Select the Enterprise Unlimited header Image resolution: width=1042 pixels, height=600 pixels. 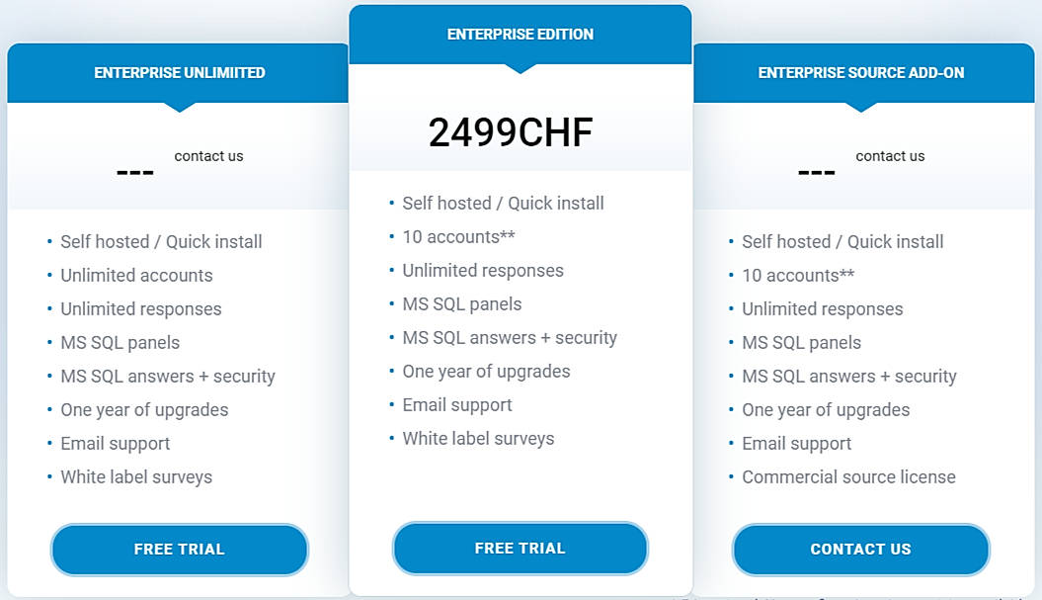coord(180,72)
